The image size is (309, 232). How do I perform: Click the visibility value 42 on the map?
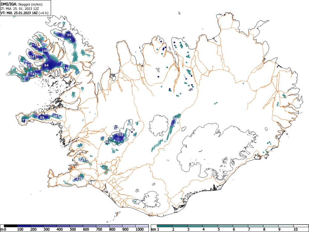click(x=108, y=142)
